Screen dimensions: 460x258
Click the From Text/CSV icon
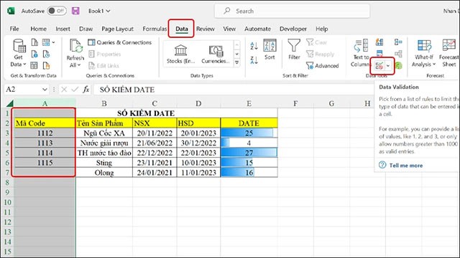click(x=34, y=42)
